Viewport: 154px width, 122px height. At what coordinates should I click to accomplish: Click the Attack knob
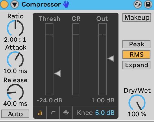tap(15, 59)
